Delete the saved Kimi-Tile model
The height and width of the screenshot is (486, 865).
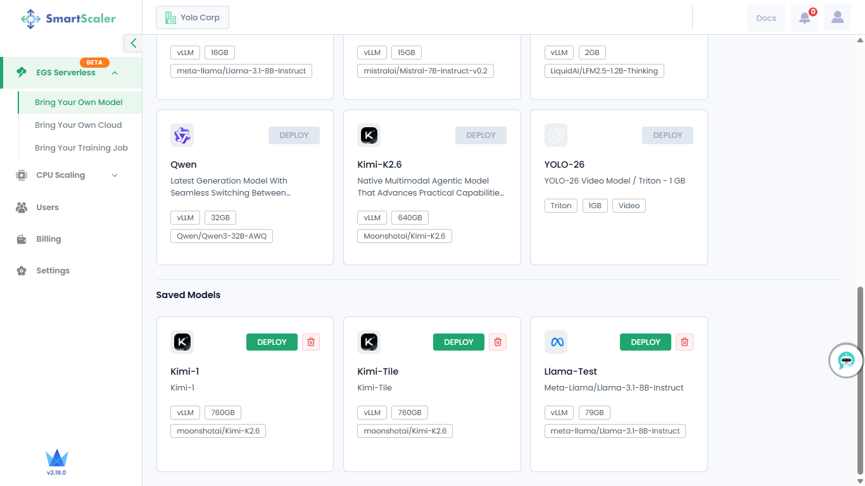[498, 342]
